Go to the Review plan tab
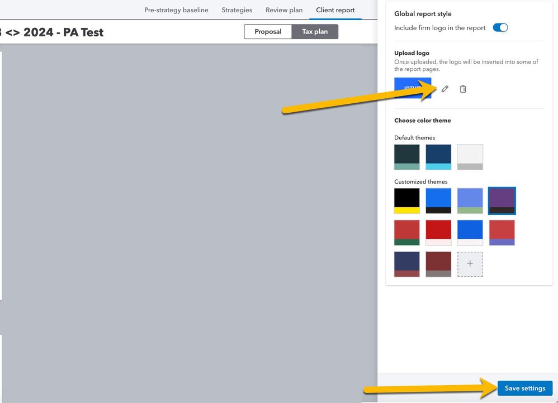Screen dimensions: 558x403 pyautogui.click(x=284, y=10)
